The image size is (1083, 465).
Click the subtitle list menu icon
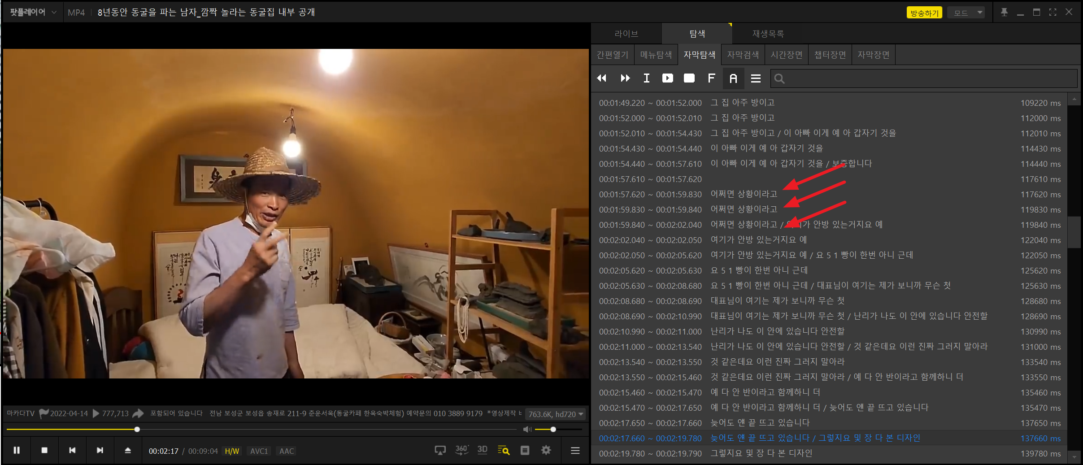[x=756, y=78]
